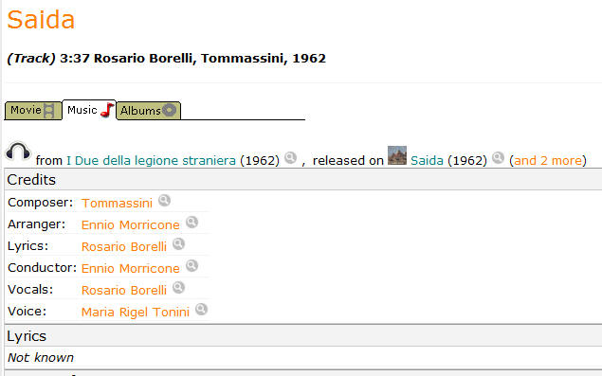602x376 pixels.
Task: Click magnifier icon next to I Due della legione straniera
Action: [291, 157]
